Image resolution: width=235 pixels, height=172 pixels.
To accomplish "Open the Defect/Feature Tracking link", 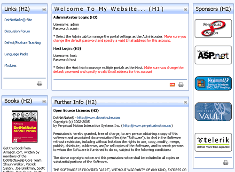I will coord(23,43).
